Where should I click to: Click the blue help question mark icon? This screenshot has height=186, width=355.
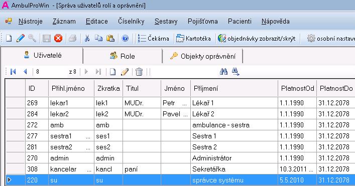pos(125,38)
